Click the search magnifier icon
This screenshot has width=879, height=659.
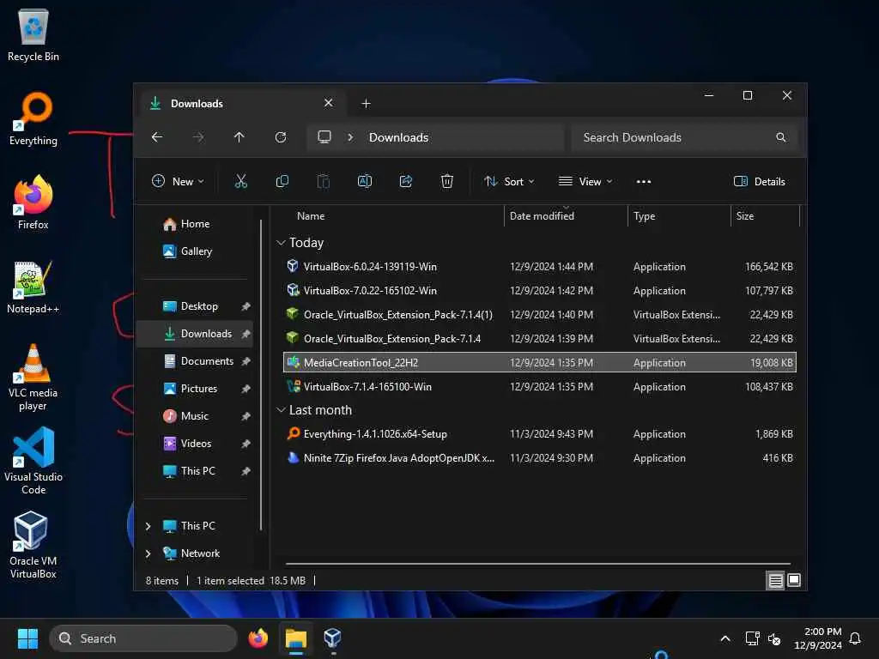pyautogui.click(x=780, y=137)
